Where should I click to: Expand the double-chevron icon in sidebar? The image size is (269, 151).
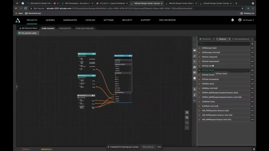tap(195, 89)
